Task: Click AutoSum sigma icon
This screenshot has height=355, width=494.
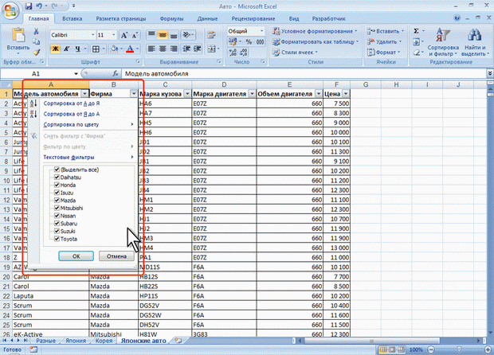Action: pos(416,31)
